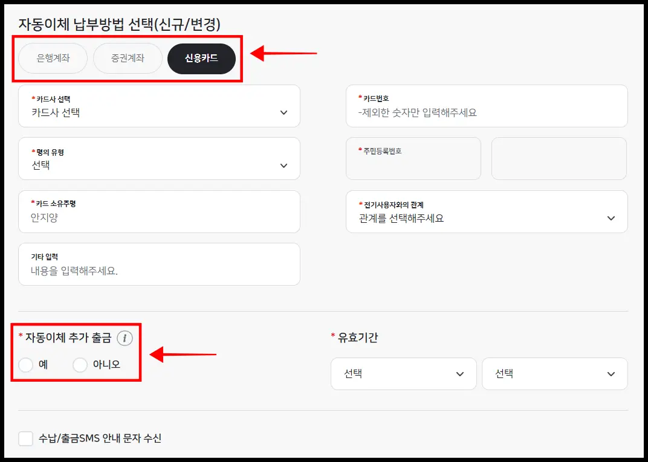
Task: Open the first 유효기간 선택 dropdown
Action: (x=403, y=373)
